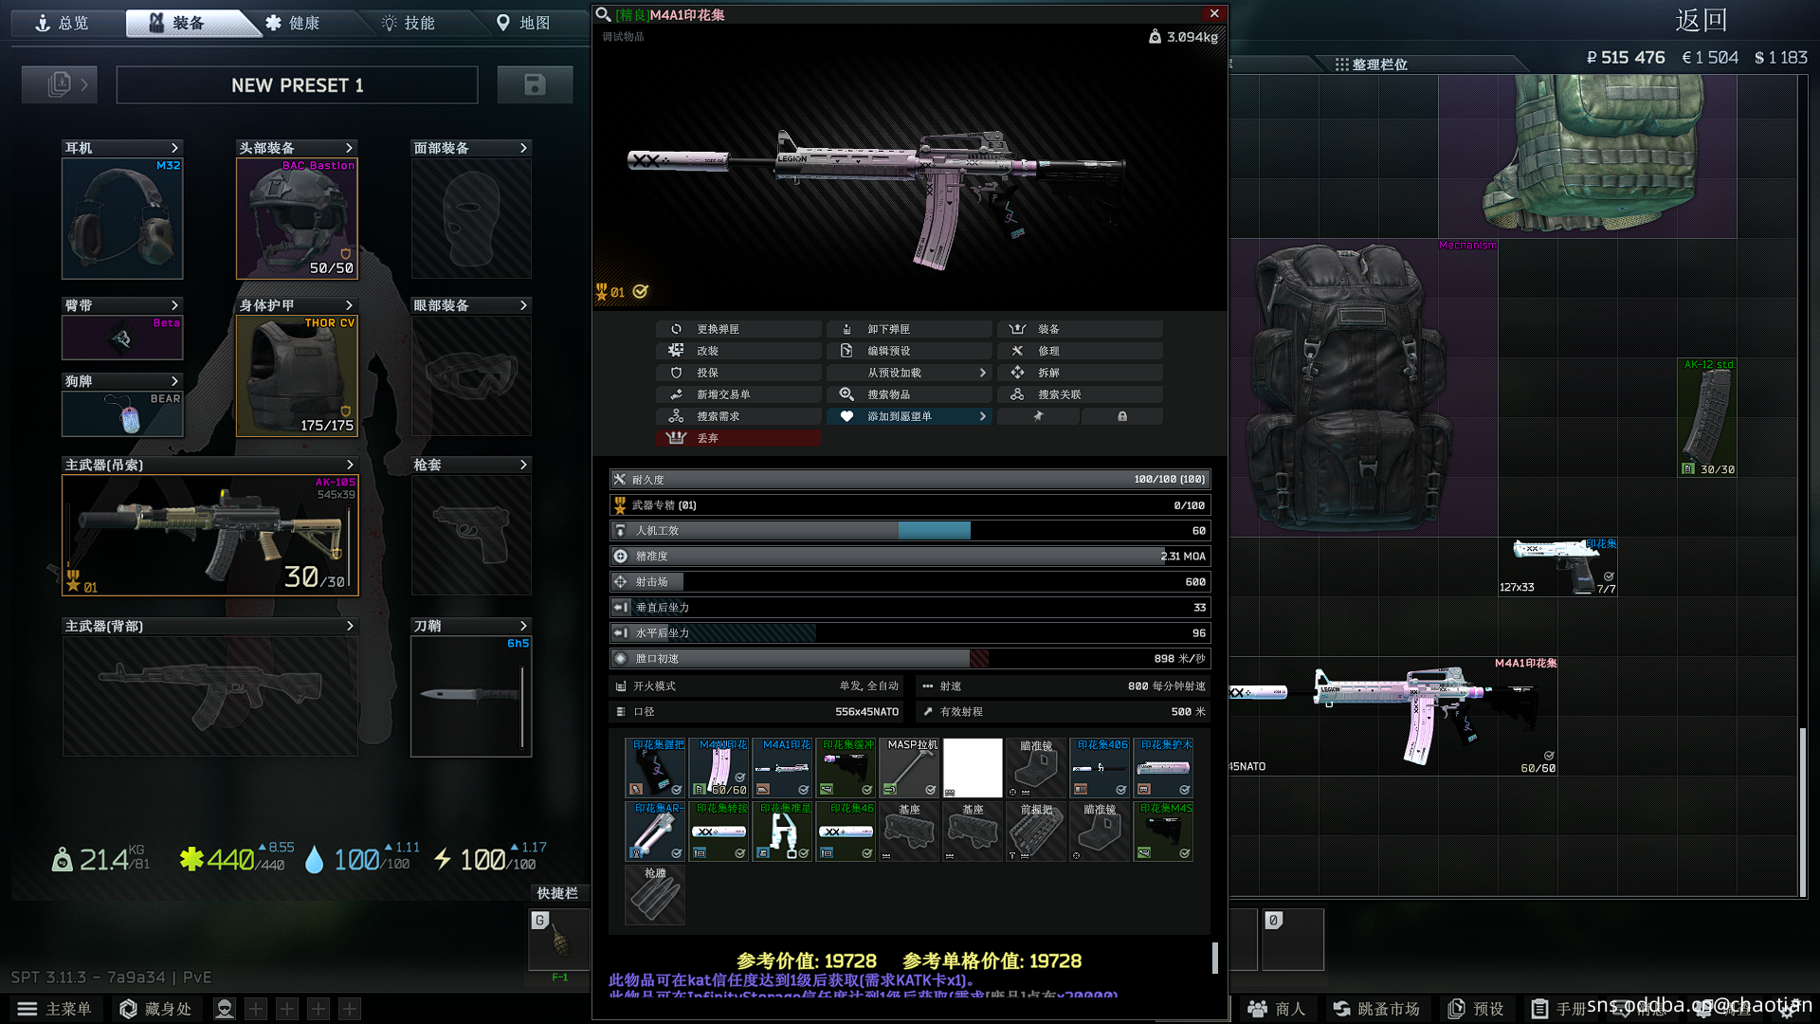Expand the 耳机 headset slot arrow
Screen dimensions: 1820x1024
[x=174, y=148]
